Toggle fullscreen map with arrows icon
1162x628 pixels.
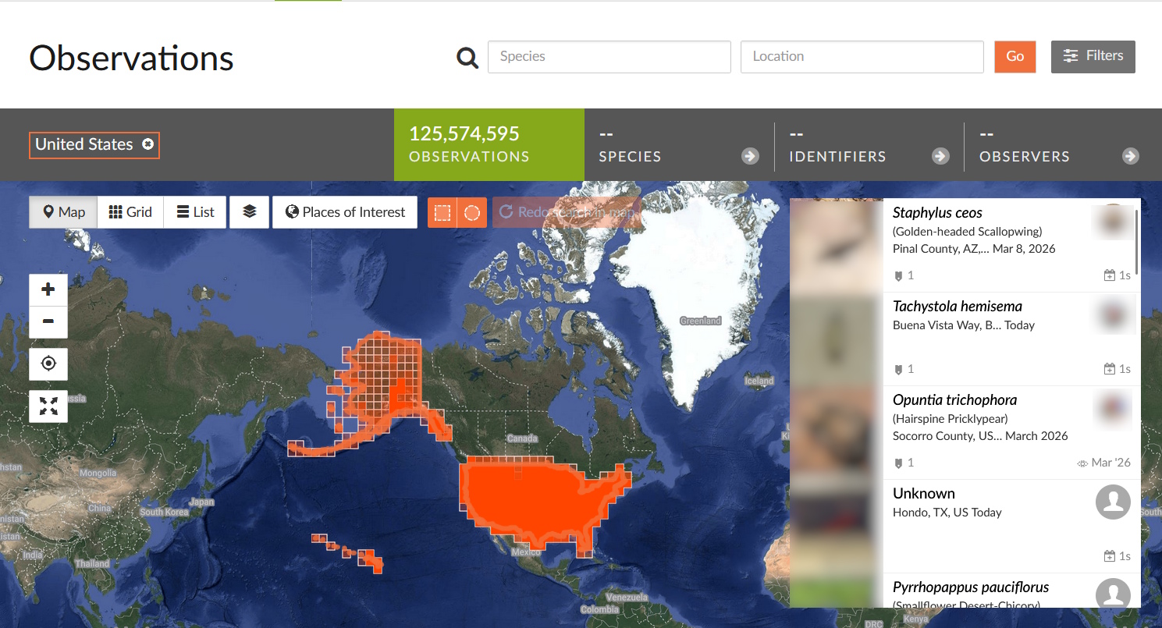(x=48, y=406)
